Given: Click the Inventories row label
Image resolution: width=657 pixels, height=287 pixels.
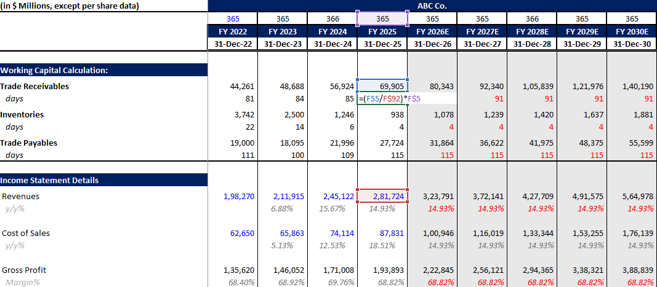Looking at the screenshot, I should pos(22,114).
